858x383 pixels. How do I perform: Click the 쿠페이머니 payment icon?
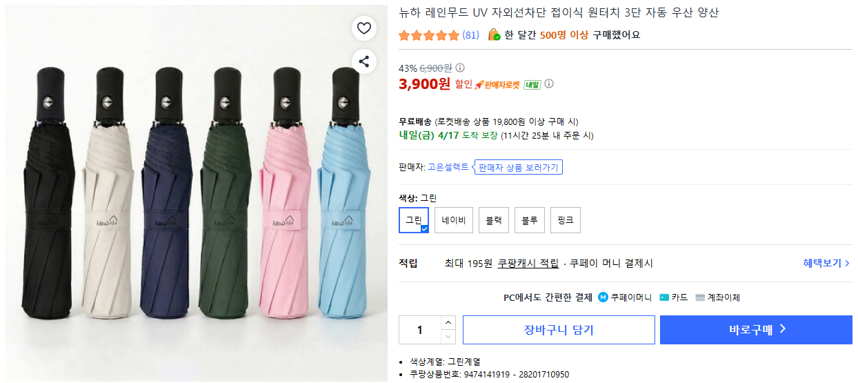point(603,297)
